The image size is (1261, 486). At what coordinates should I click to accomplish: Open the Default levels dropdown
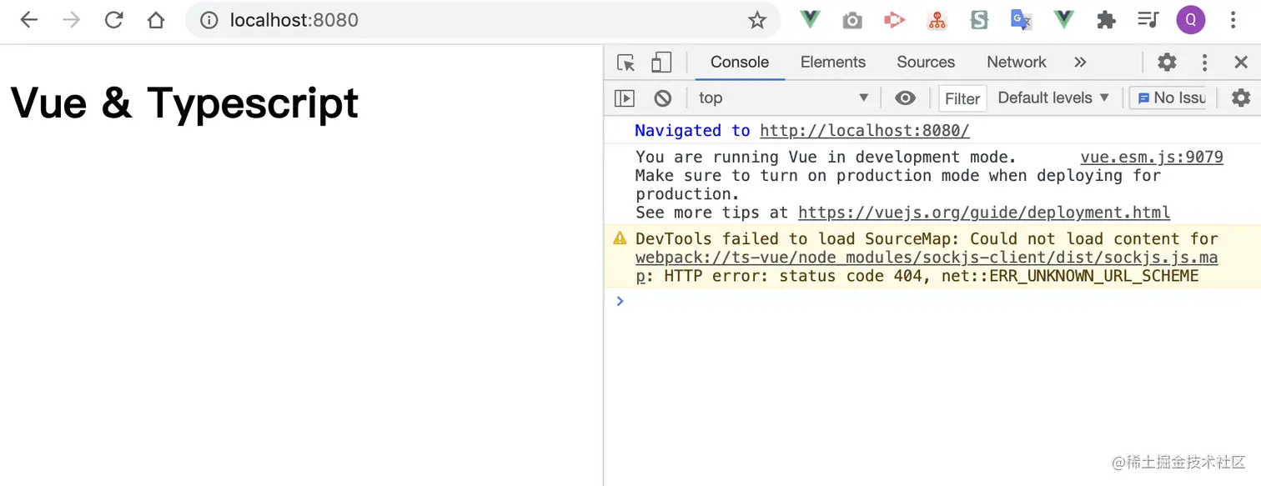(x=1053, y=98)
